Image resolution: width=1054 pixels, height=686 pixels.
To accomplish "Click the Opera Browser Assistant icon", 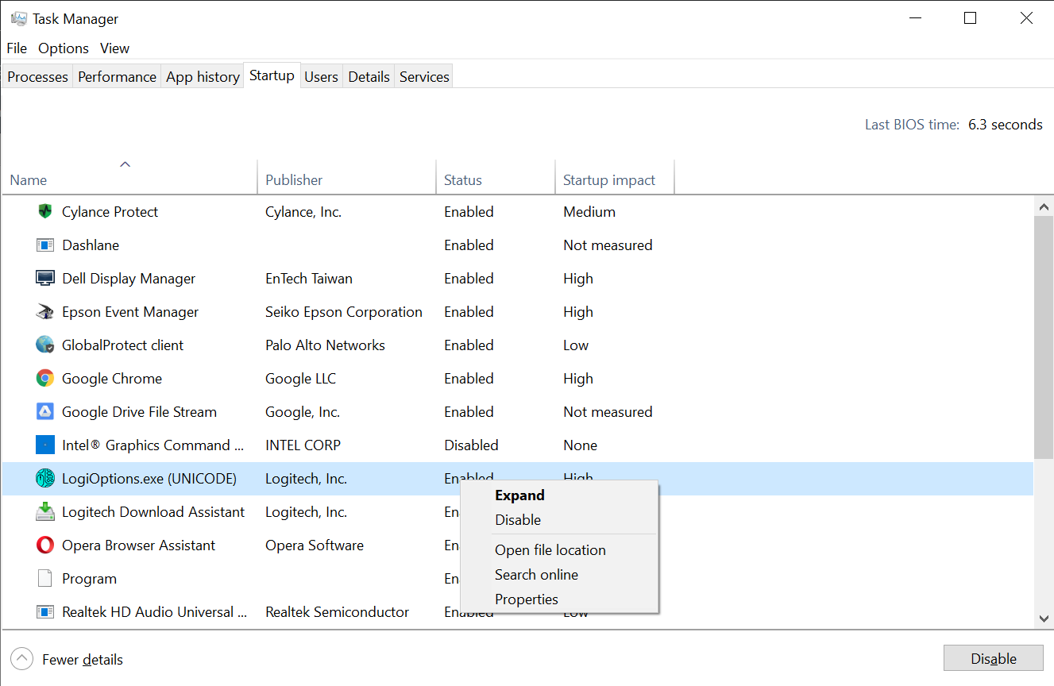I will 45,545.
